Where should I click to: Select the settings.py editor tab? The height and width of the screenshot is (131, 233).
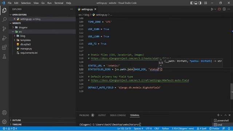pos(87,9)
